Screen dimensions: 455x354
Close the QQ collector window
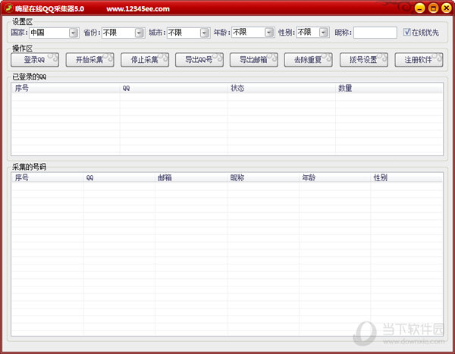(x=447, y=8)
